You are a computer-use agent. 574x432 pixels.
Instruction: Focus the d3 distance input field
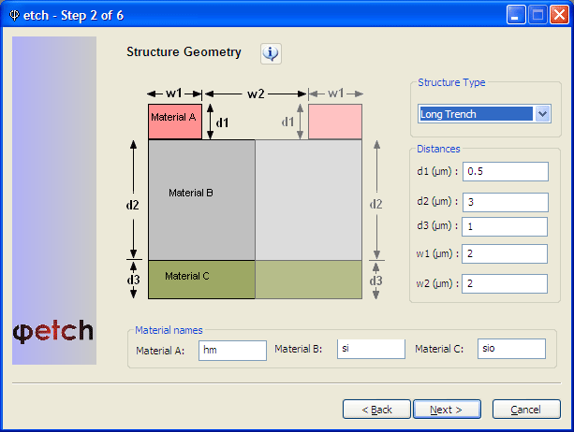505,227
